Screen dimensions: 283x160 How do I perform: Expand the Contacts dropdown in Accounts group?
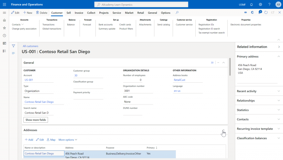(x=18, y=25)
